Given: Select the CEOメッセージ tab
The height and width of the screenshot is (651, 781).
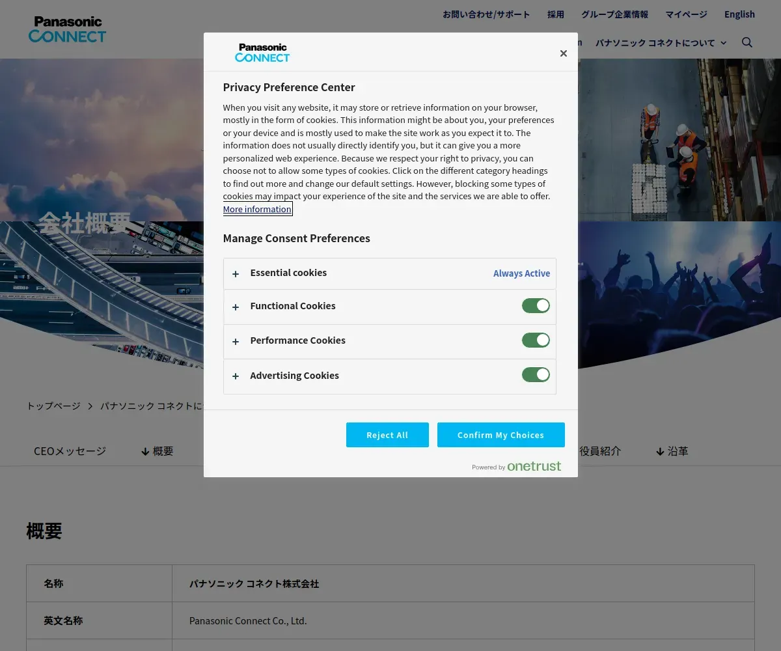Looking at the screenshot, I should (x=70, y=451).
